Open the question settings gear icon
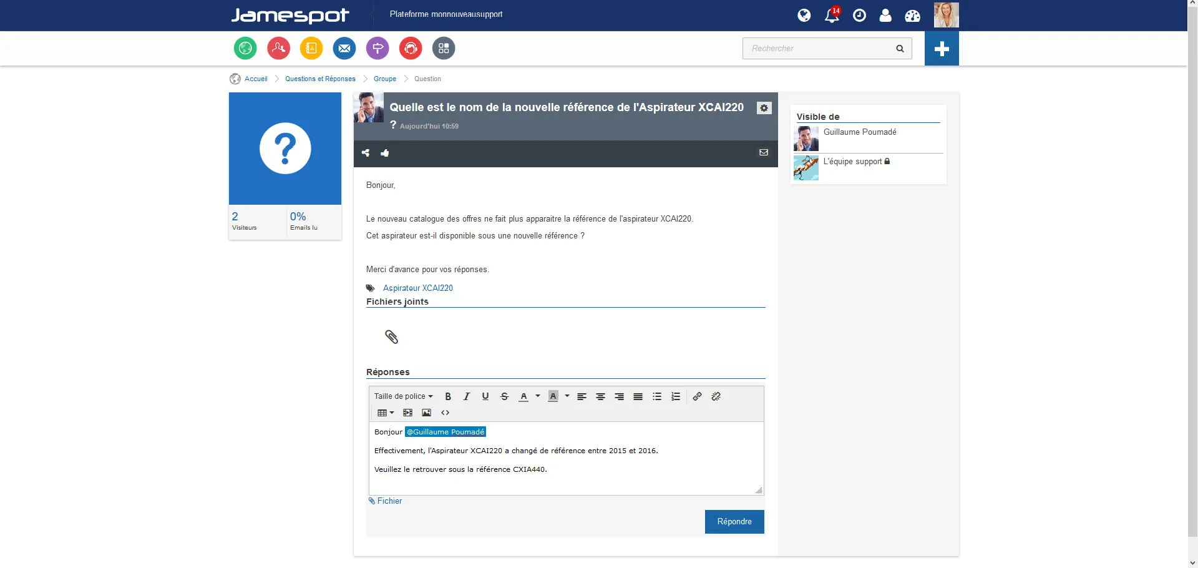The height and width of the screenshot is (568, 1198). pos(764,108)
